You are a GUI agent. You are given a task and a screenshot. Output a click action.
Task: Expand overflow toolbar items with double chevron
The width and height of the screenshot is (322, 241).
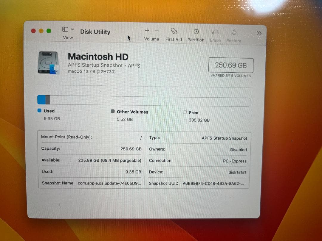[259, 33]
